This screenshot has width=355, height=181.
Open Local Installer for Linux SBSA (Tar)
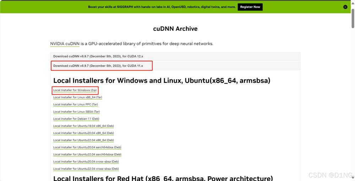[76, 112]
